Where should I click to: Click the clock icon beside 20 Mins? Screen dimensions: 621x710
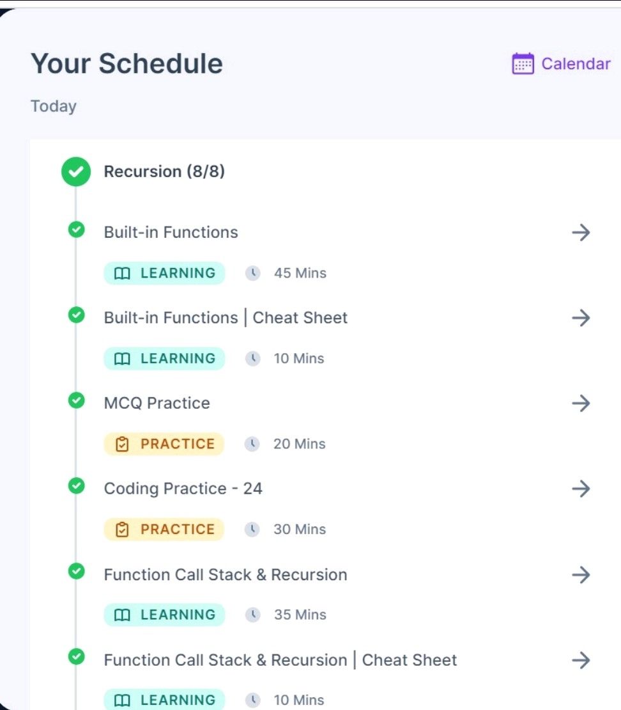click(252, 444)
